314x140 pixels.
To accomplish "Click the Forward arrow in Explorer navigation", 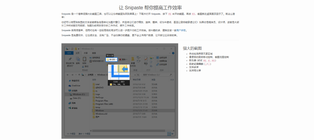I will [x=72, y=75].
